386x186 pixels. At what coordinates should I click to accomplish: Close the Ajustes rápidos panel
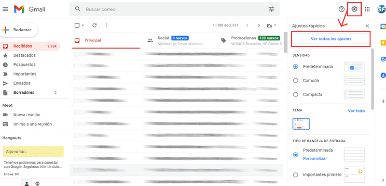pyautogui.click(x=367, y=26)
